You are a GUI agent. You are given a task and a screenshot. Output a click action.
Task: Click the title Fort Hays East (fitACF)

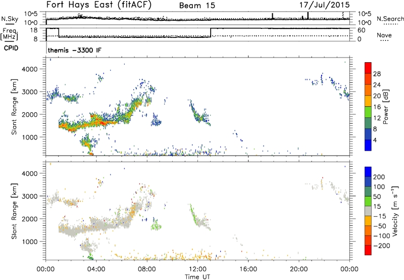pos(99,5)
